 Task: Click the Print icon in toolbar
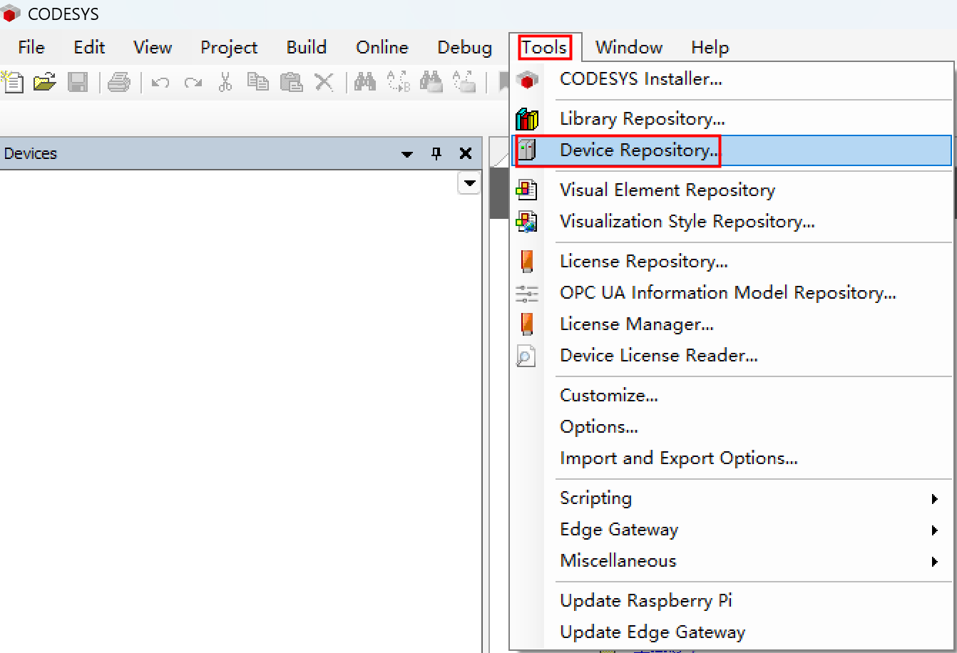(x=119, y=83)
